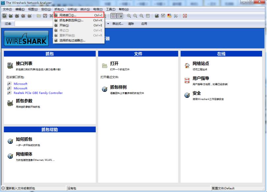The width and height of the screenshot is (267, 192).
Task: Click the stop capture toolbar icon
Action: pyautogui.click(x=23, y=16)
